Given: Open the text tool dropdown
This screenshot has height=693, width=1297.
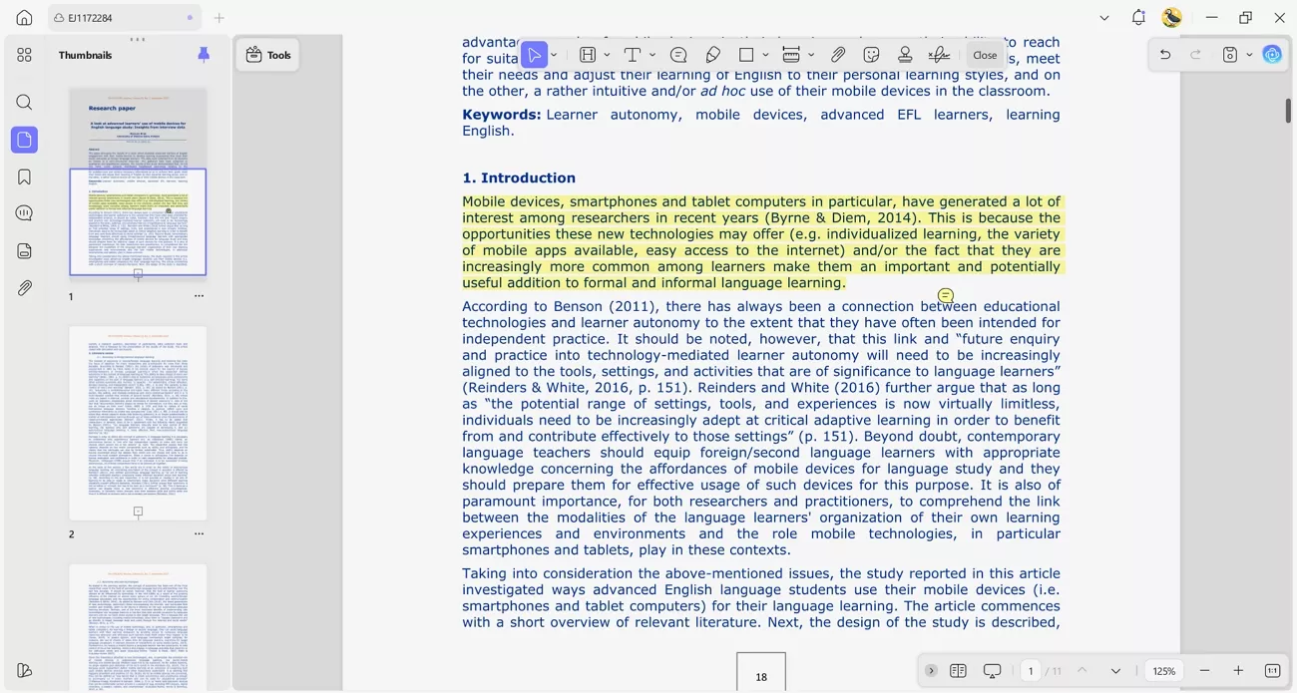Looking at the screenshot, I should point(652,55).
